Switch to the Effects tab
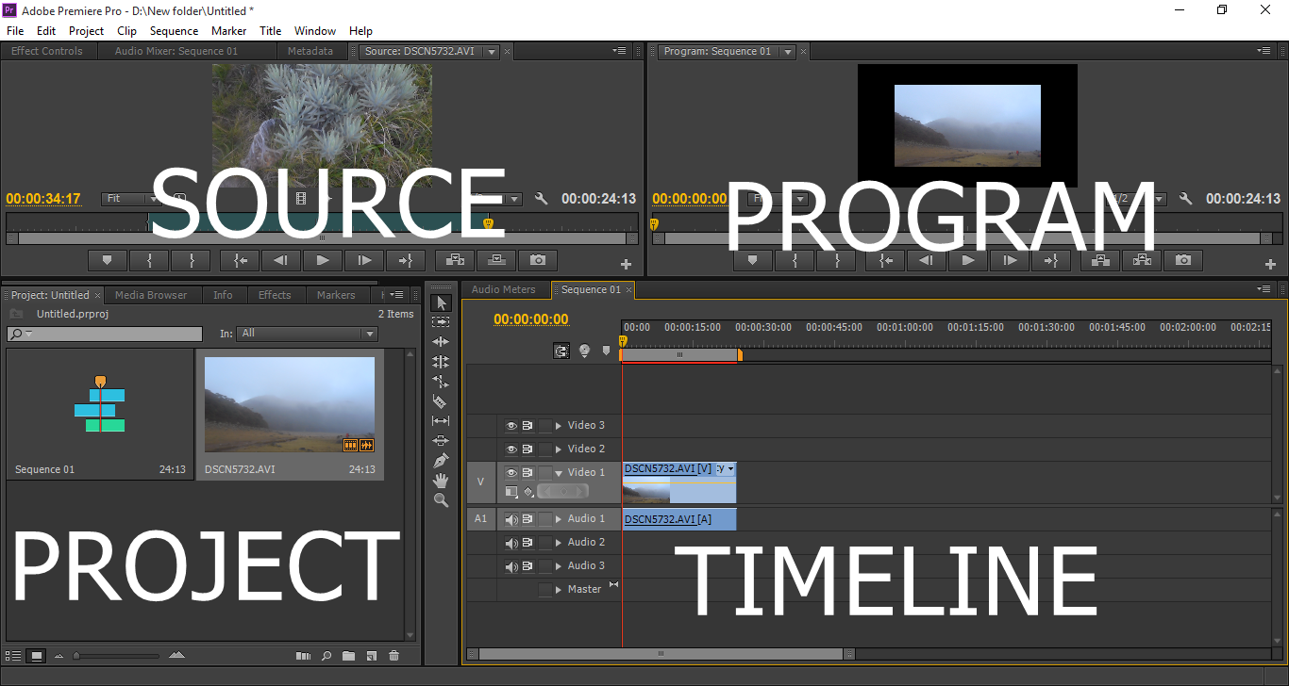This screenshot has width=1289, height=686. [275, 295]
